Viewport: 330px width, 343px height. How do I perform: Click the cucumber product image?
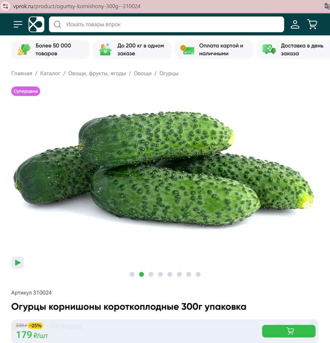pyautogui.click(x=163, y=169)
